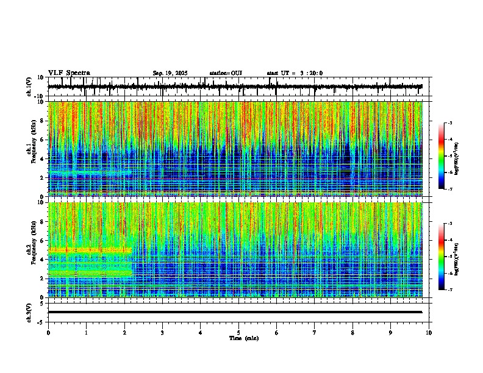Click the 'Time (min)' axis label

tap(244, 338)
